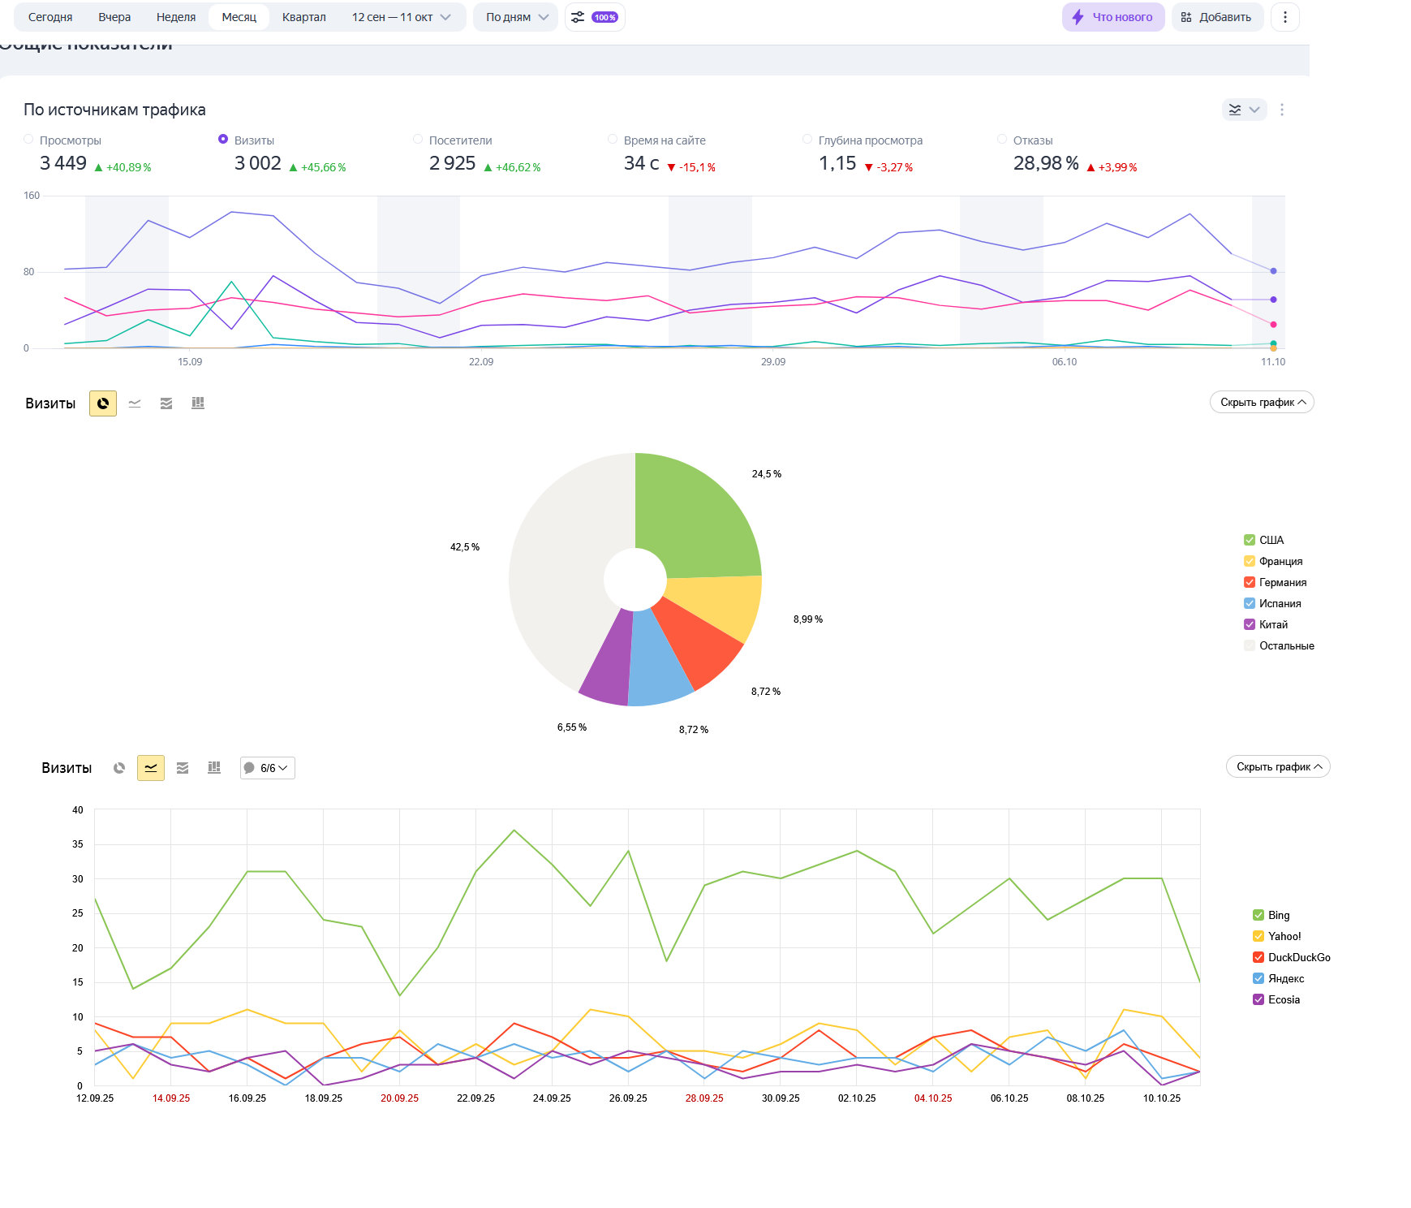The height and width of the screenshot is (1208, 1411).
Task: Switch lower Визиты chart to pie view
Action: [x=119, y=768]
